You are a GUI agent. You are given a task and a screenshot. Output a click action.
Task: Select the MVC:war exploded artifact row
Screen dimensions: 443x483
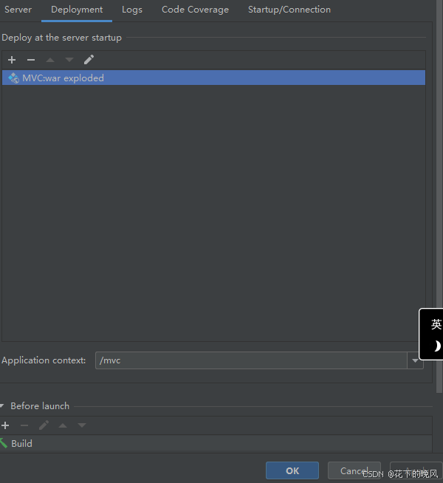pyautogui.click(x=213, y=78)
